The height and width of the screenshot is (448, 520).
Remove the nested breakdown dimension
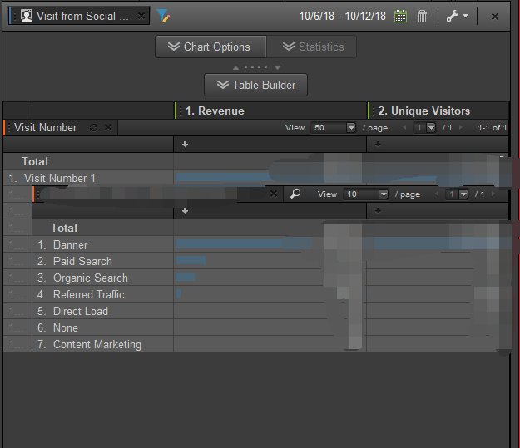click(x=274, y=194)
